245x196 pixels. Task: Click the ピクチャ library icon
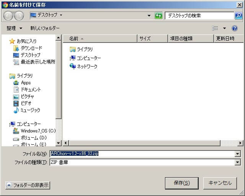16,96
